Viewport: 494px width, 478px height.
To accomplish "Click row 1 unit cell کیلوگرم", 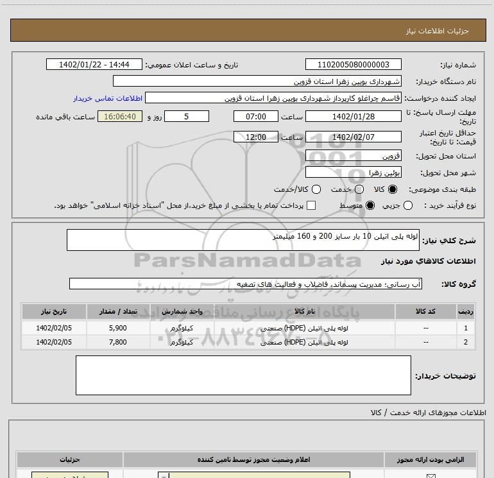I will point(182,328).
